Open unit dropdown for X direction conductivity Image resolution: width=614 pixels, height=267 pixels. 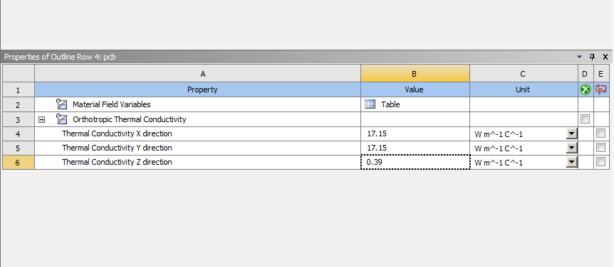(572, 134)
